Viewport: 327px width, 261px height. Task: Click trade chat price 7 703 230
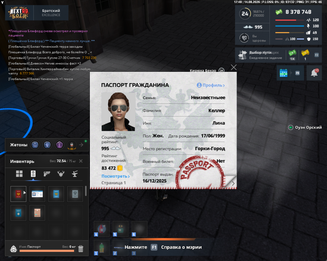pyautogui.click(x=89, y=58)
